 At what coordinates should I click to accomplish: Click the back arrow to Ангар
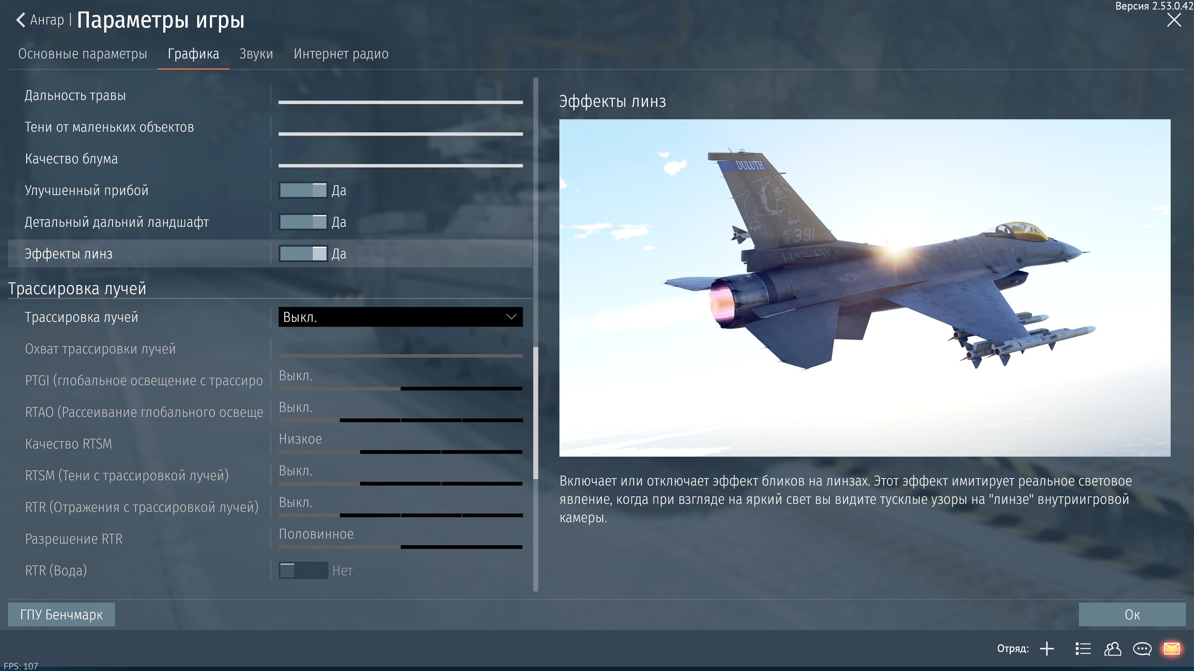pyautogui.click(x=21, y=20)
